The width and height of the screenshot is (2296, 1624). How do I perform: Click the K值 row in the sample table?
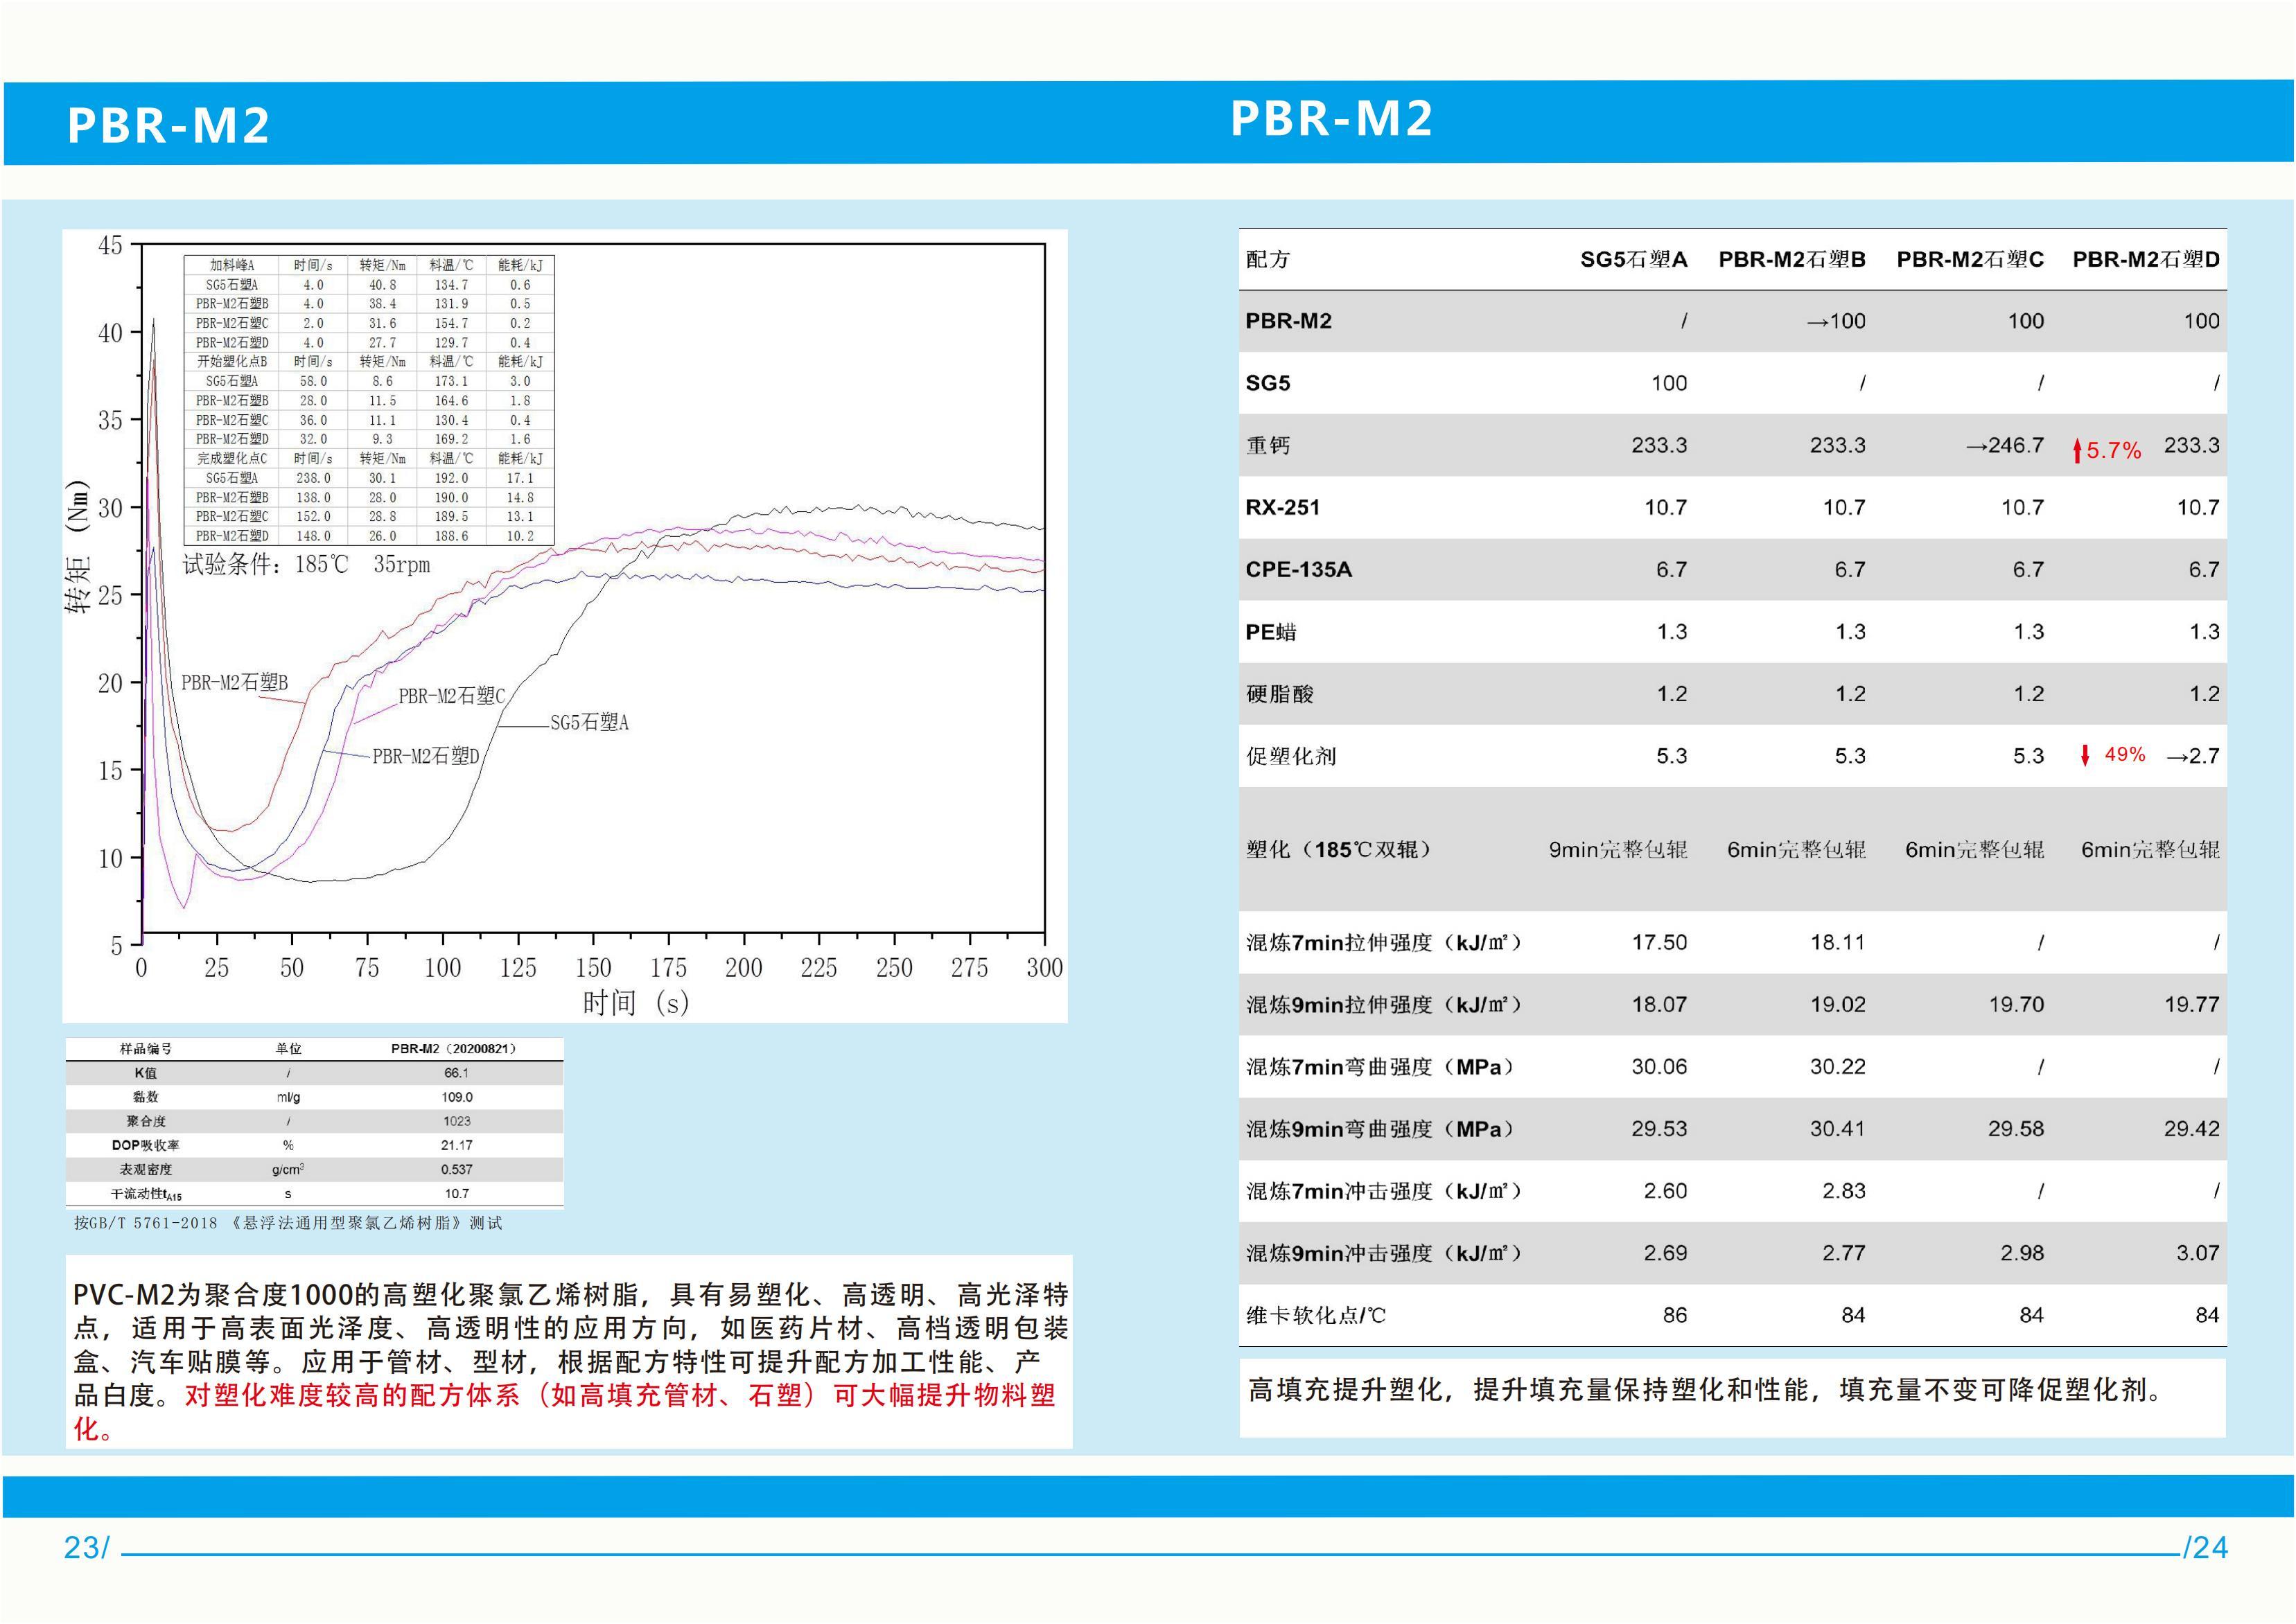(146, 1073)
